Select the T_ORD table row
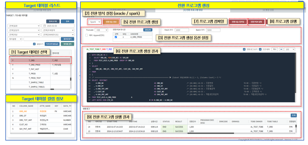The image size is (308, 145). 40,61
